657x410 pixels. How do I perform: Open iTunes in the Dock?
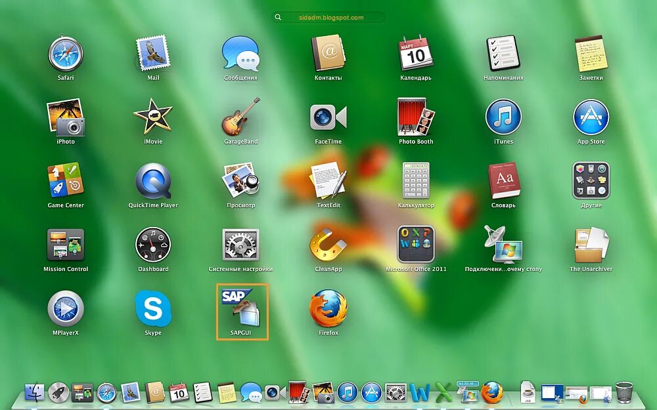click(x=348, y=393)
